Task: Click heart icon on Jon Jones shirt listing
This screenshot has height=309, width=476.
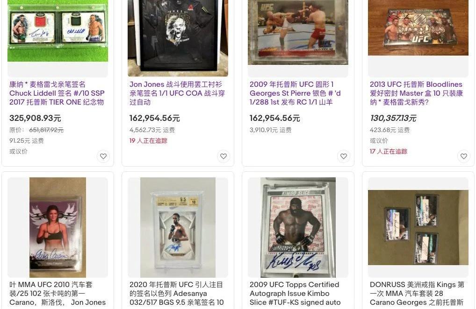Action: (224, 156)
